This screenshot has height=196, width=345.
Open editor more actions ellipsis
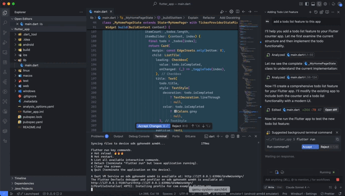256,12
